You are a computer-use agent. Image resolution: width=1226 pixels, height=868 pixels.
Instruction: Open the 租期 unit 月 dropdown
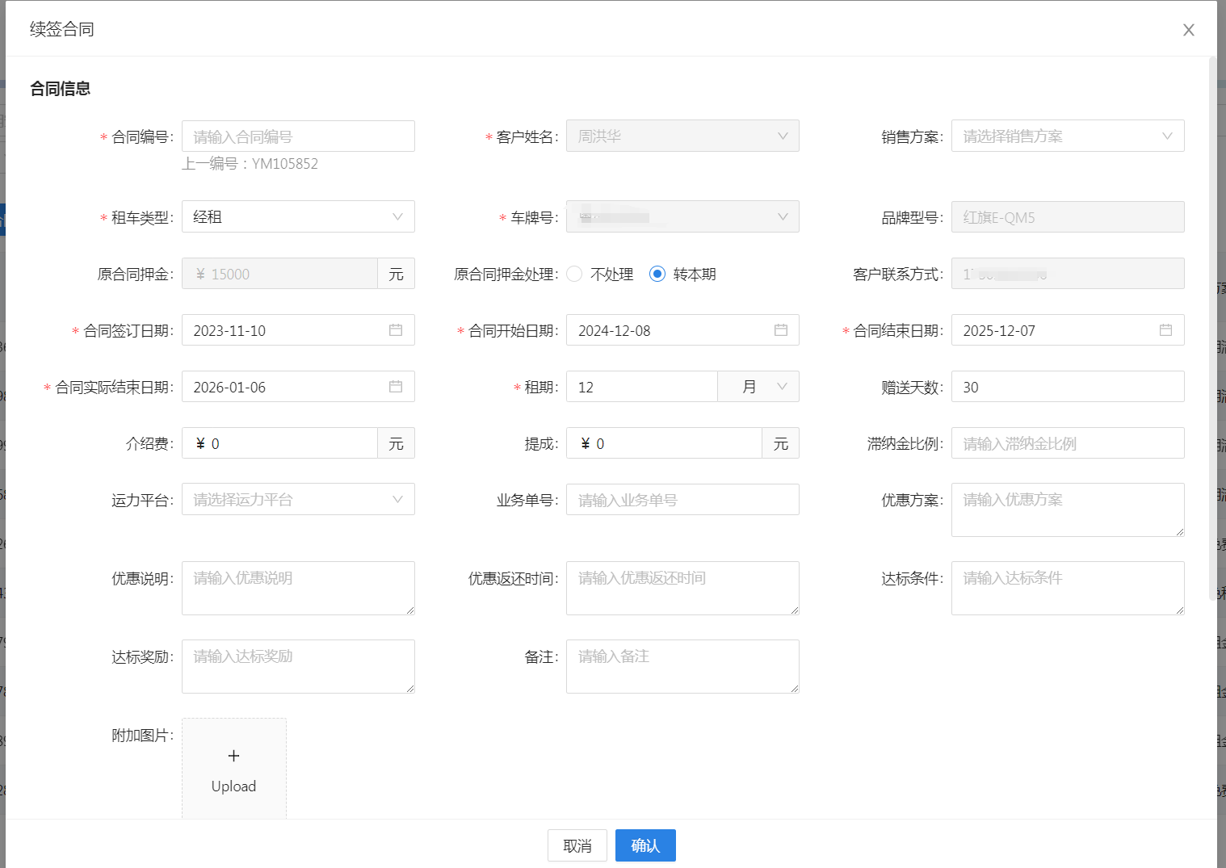pos(758,387)
